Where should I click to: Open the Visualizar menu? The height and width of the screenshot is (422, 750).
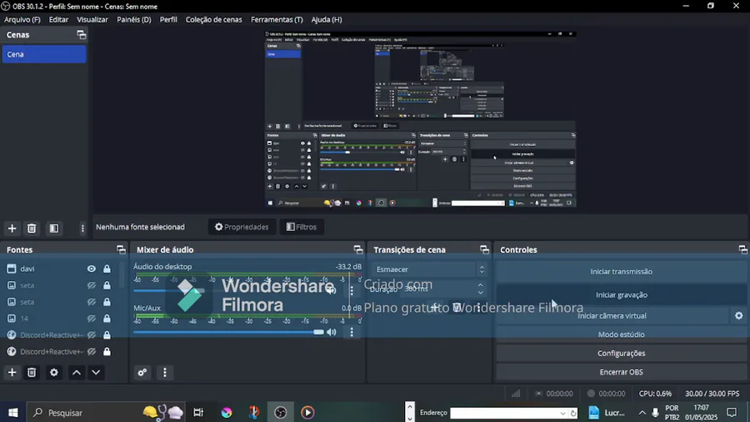pyautogui.click(x=92, y=20)
